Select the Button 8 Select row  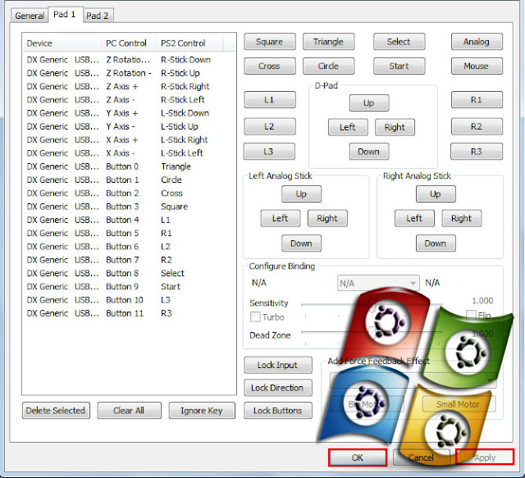[130, 274]
